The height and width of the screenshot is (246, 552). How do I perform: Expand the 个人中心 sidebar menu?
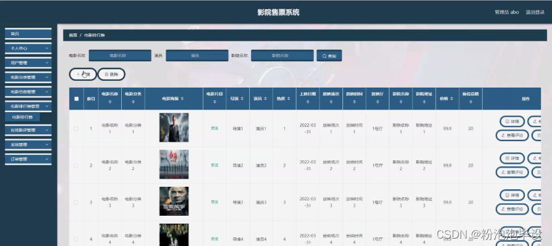click(28, 49)
